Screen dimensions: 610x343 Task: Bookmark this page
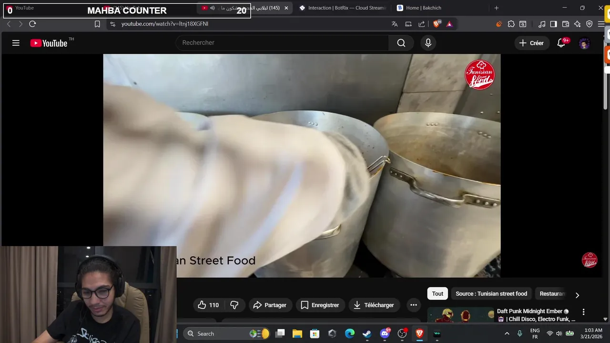pyautogui.click(x=97, y=24)
